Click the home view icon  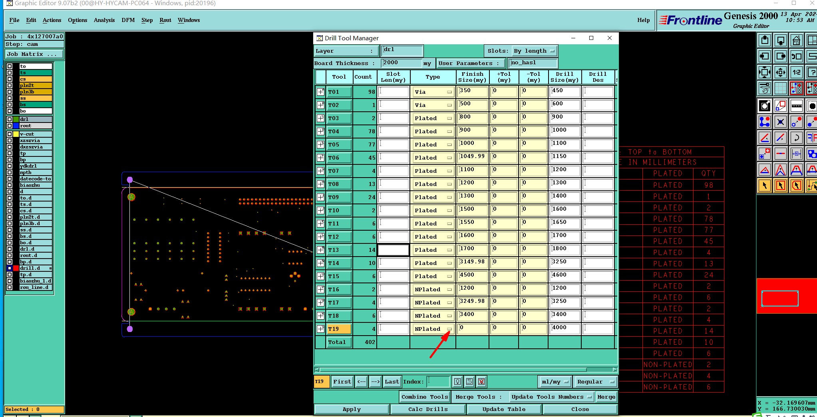click(x=796, y=41)
